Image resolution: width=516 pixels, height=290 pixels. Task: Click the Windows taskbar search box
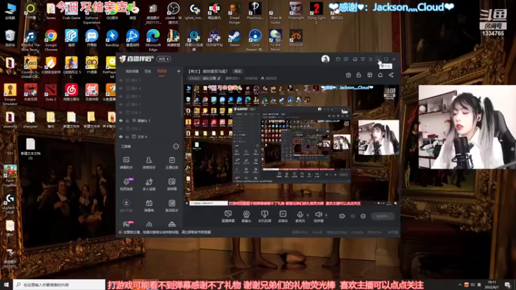[59, 285]
